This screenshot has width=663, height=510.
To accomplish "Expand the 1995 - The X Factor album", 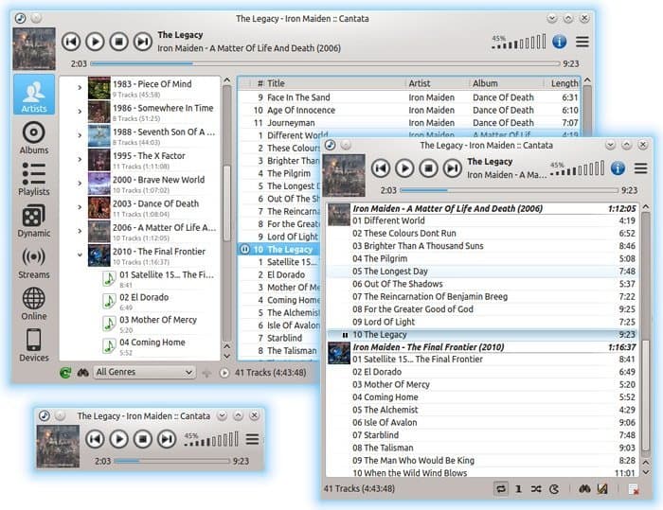I will pyautogui.click(x=80, y=159).
